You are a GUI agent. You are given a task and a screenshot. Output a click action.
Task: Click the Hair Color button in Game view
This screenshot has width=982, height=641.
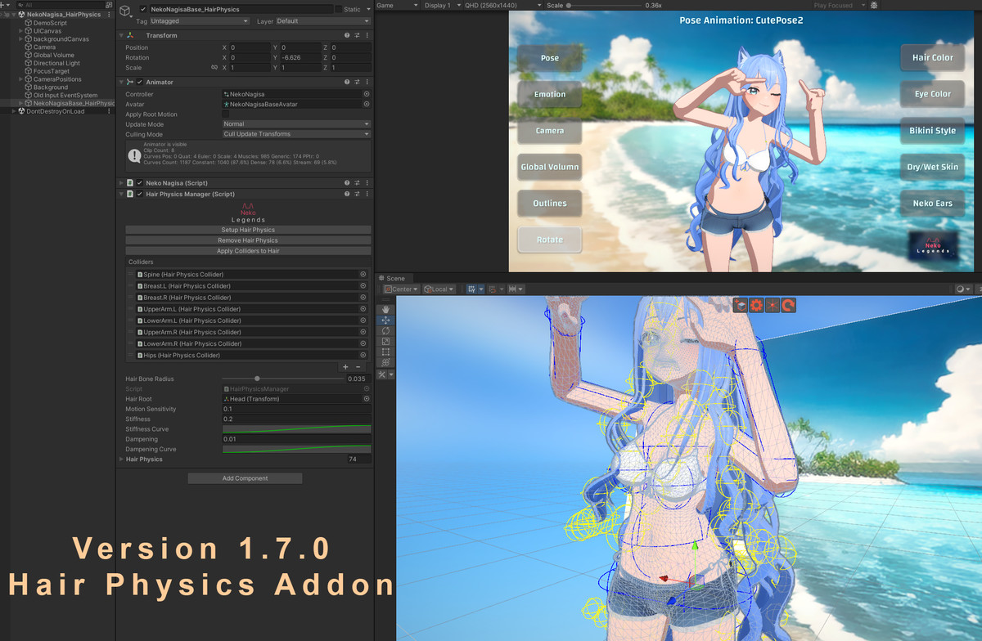point(933,58)
